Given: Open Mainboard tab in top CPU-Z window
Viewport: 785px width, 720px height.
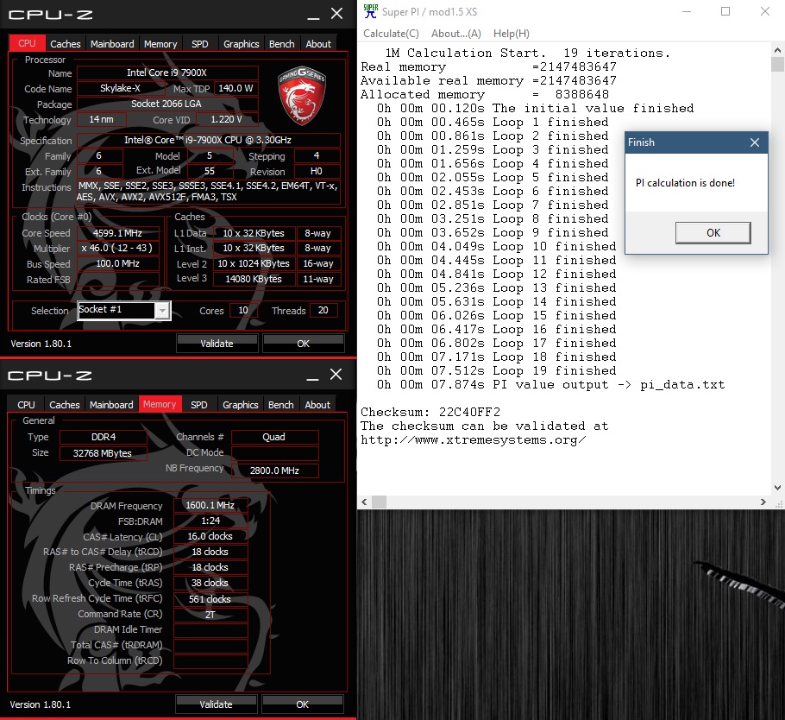Looking at the screenshot, I should (x=112, y=43).
